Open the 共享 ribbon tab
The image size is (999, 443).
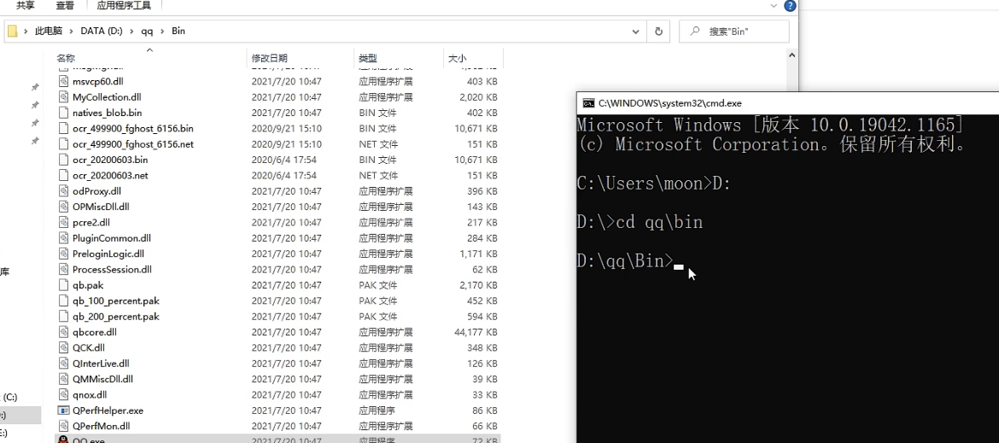tap(26, 6)
